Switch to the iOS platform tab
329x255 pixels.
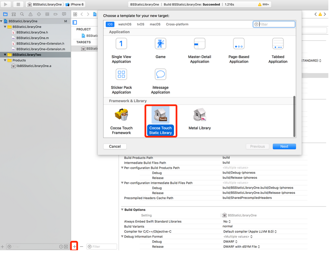click(x=110, y=24)
